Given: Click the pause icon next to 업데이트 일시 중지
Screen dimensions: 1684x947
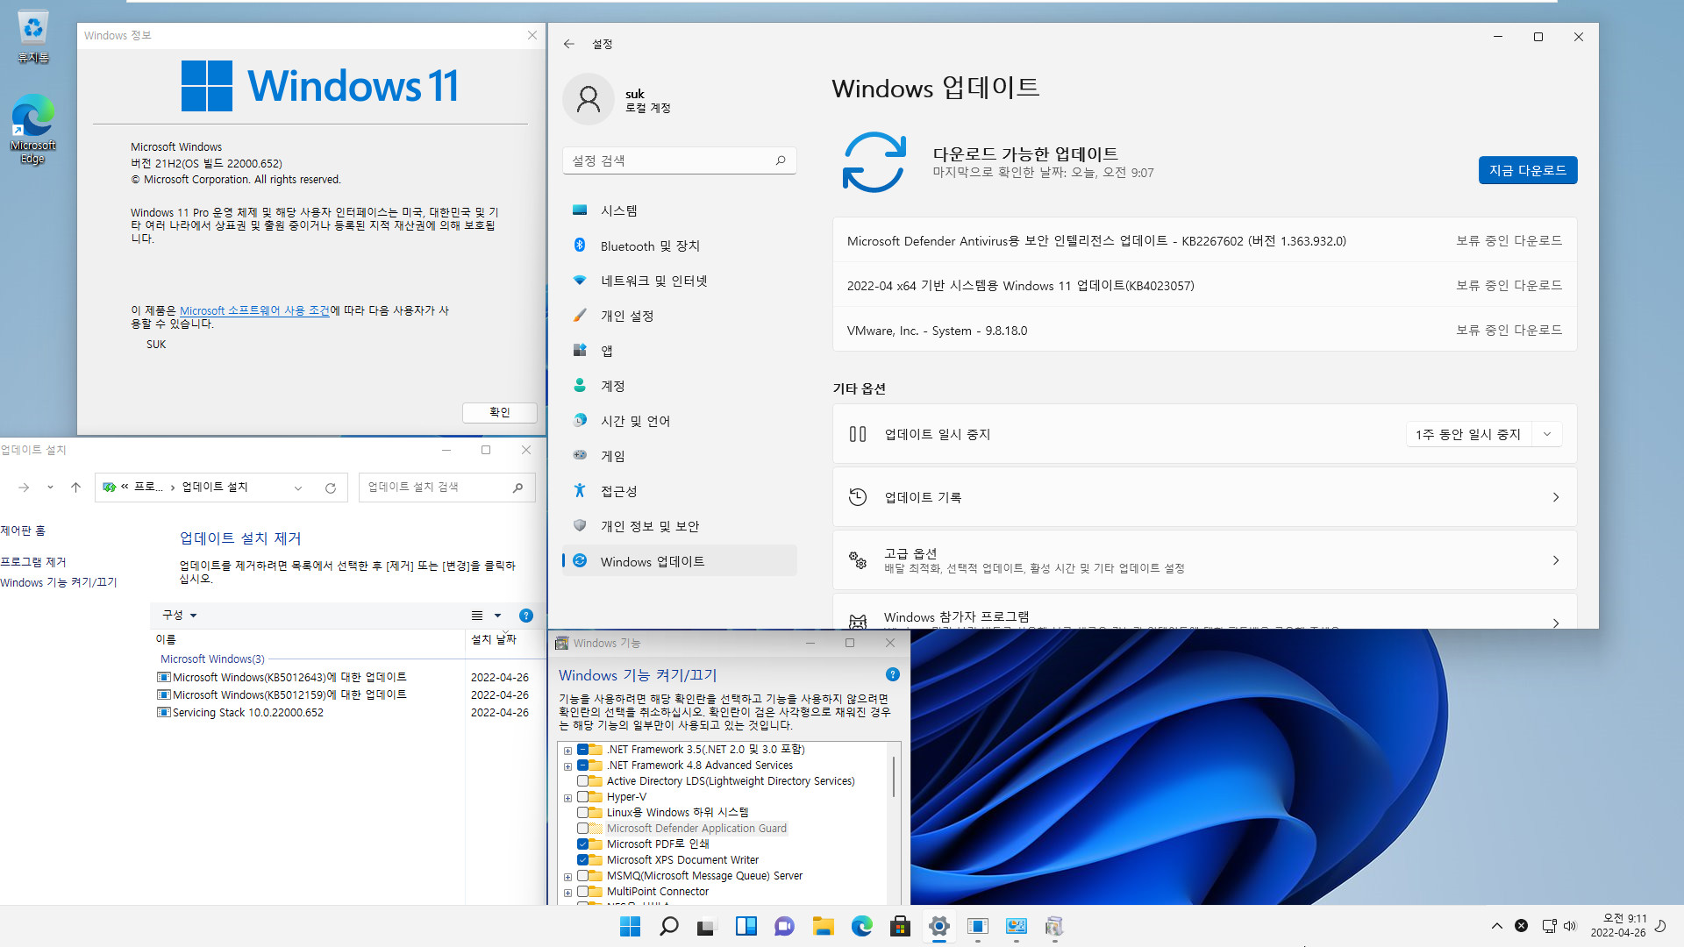Looking at the screenshot, I should 858,434.
